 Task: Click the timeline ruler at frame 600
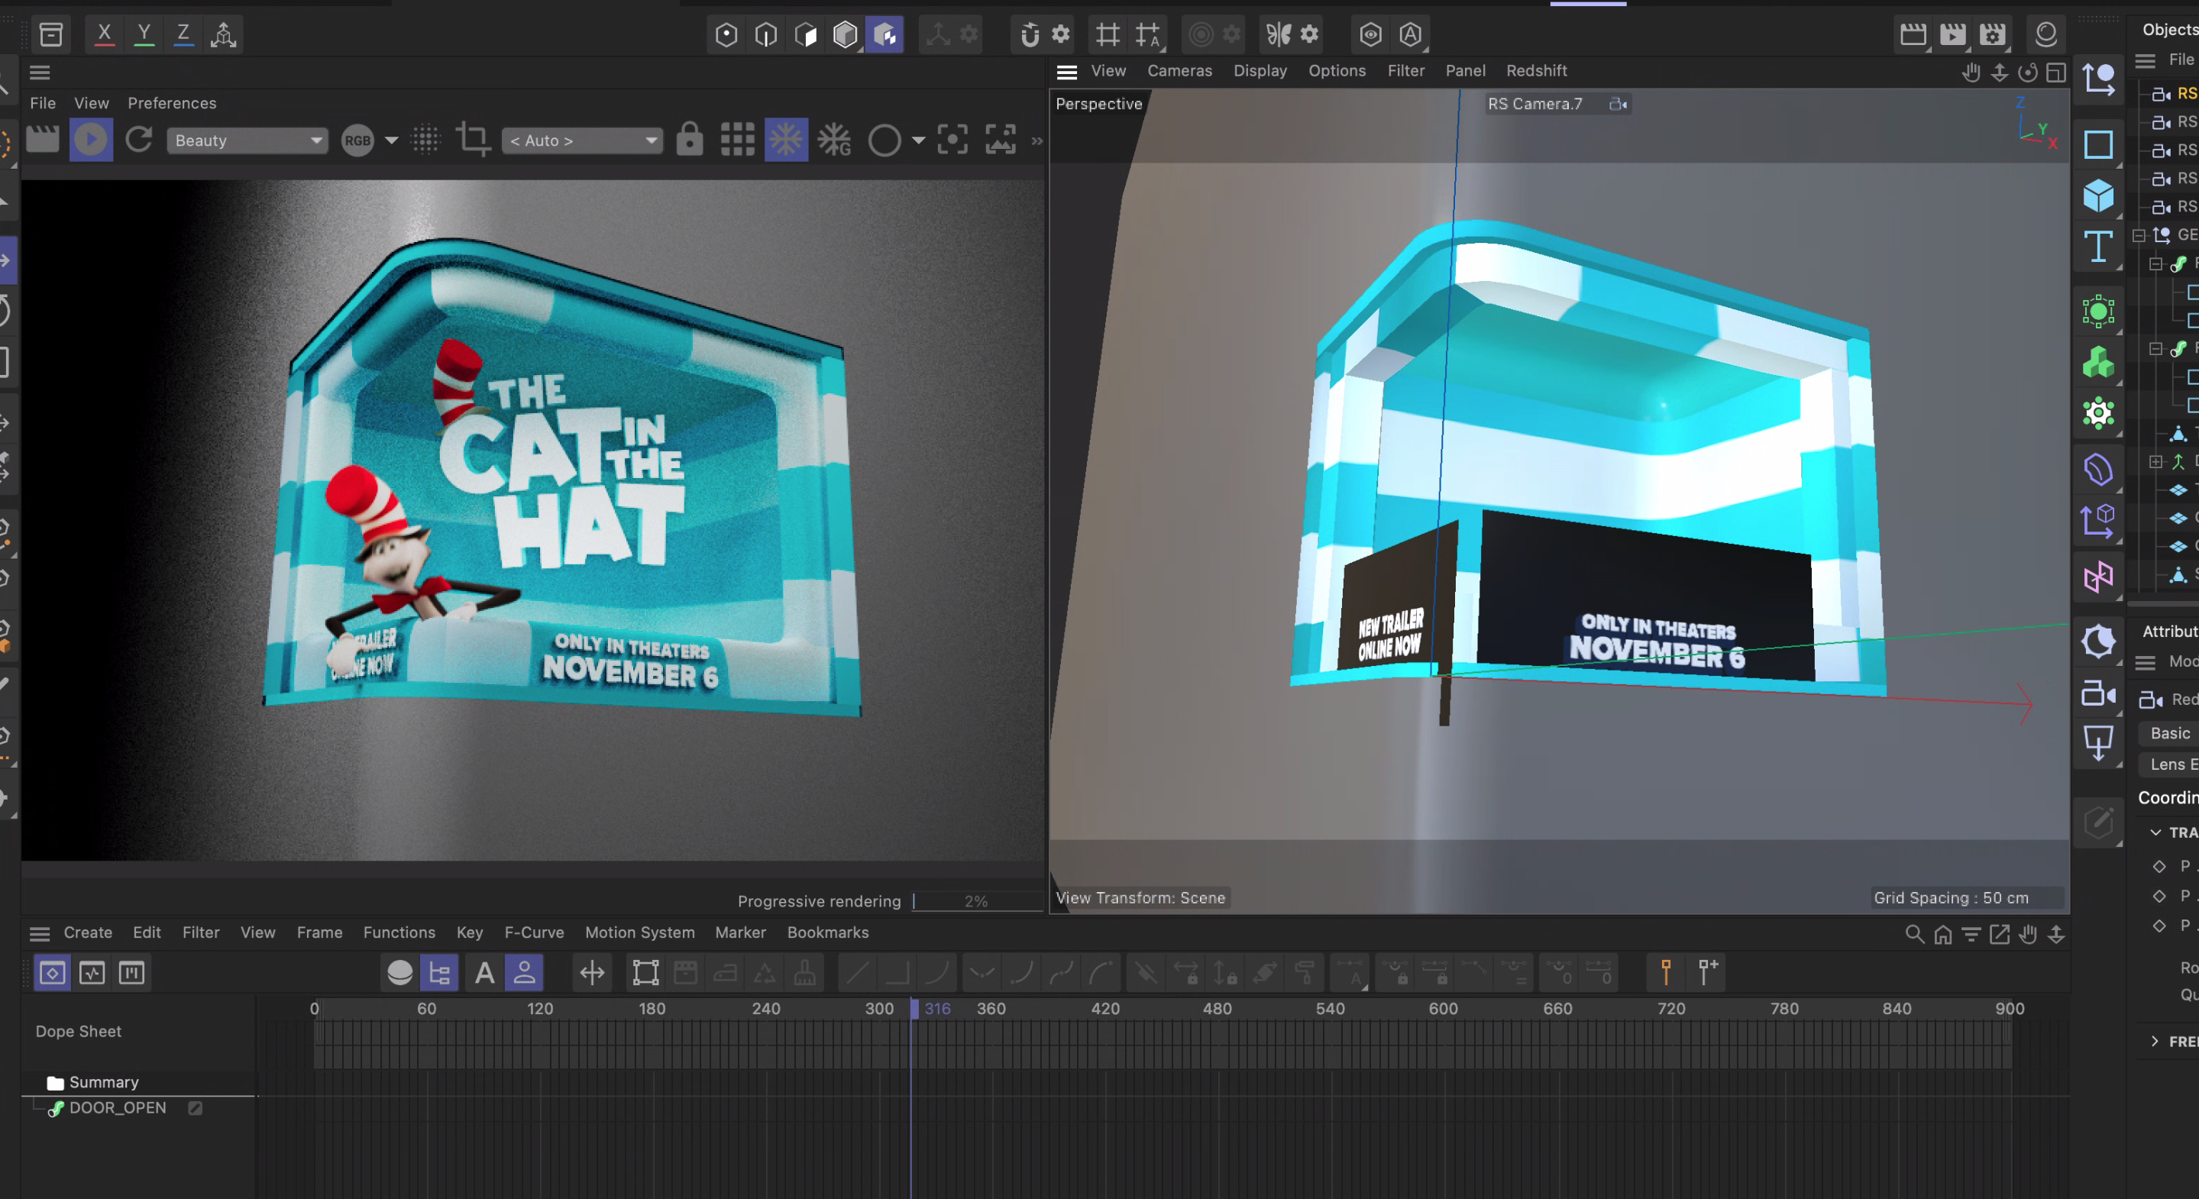pos(1443,1009)
